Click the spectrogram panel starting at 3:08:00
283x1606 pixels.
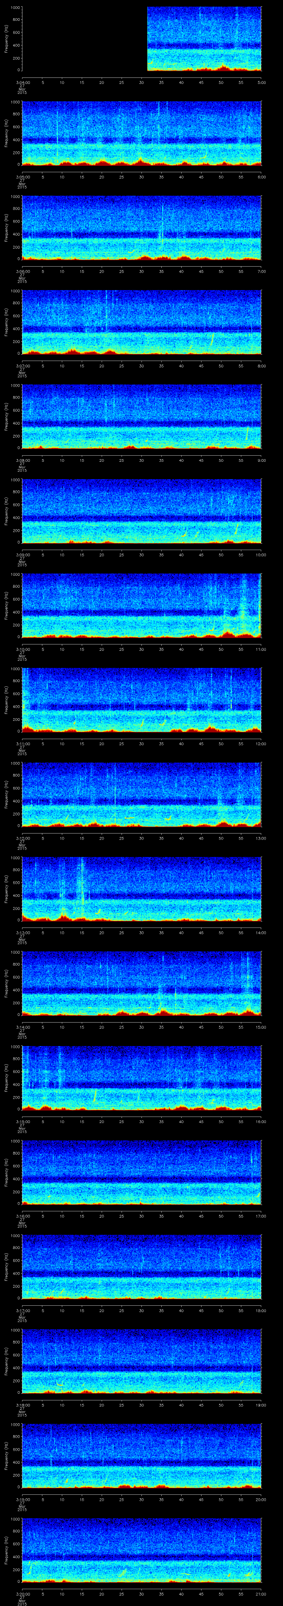pyautogui.click(x=142, y=417)
